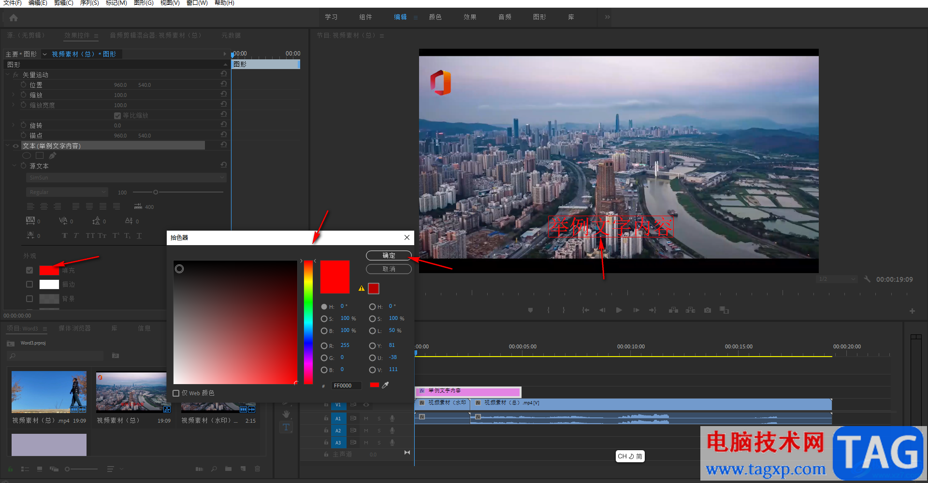This screenshot has height=483, width=928.
Task: Click the Comparison View icon in program monitor
Action: (724, 310)
